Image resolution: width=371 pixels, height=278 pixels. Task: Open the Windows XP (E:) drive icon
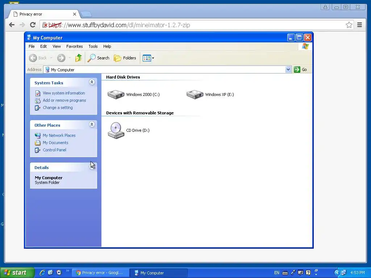(195, 94)
